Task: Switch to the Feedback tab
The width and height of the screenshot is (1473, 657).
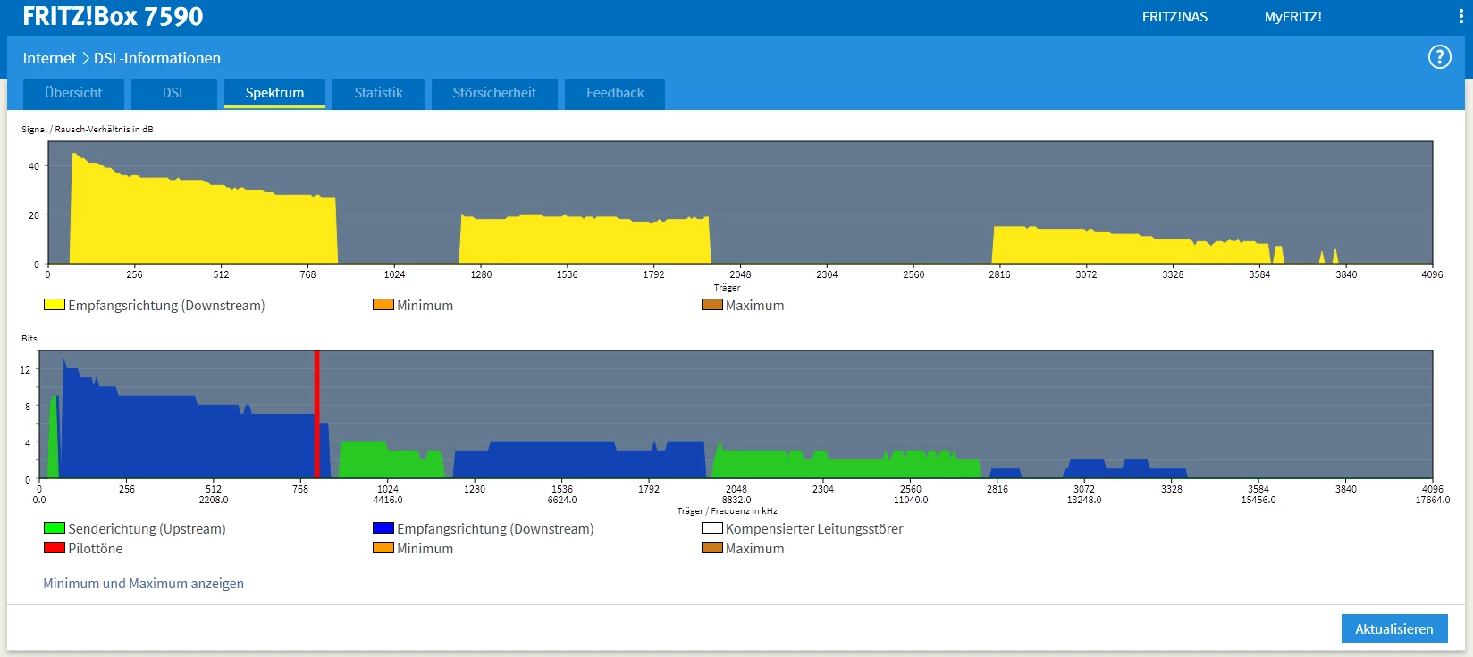Action: pos(615,93)
